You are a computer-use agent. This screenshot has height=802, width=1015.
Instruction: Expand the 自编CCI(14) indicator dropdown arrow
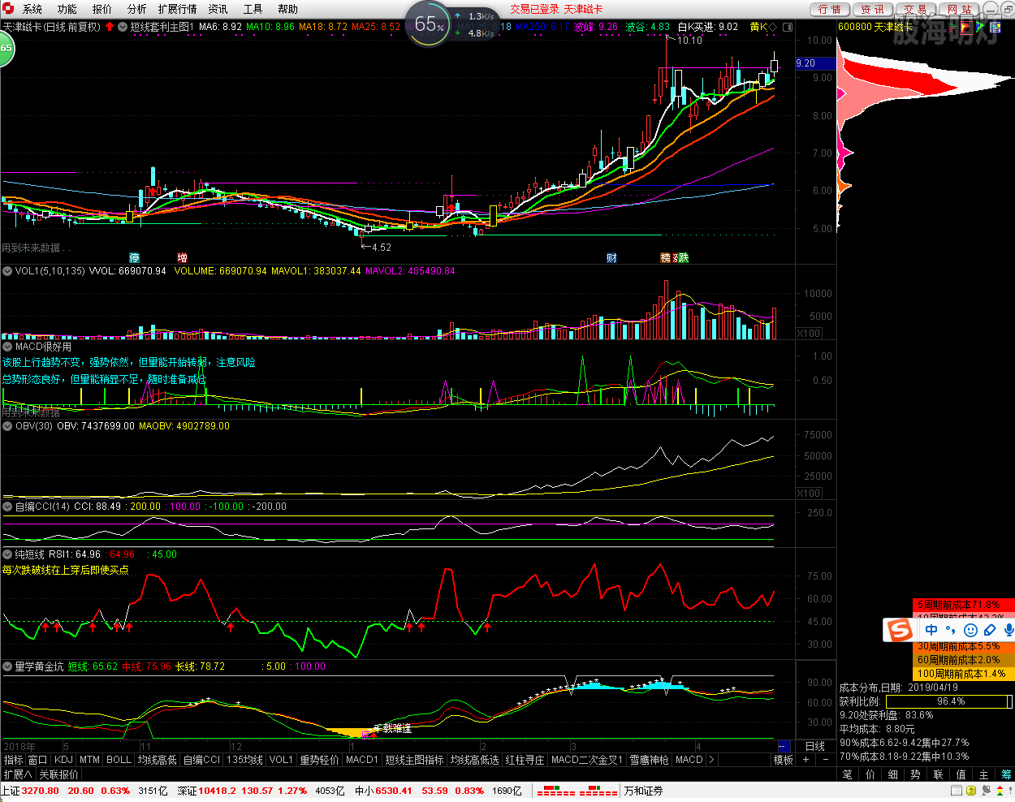[x=7, y=507]
